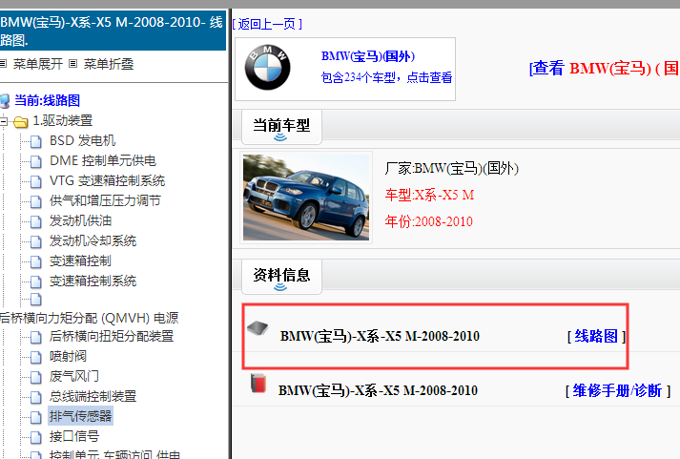Open 发动机冷却系统 tree item

click(93, 240)
